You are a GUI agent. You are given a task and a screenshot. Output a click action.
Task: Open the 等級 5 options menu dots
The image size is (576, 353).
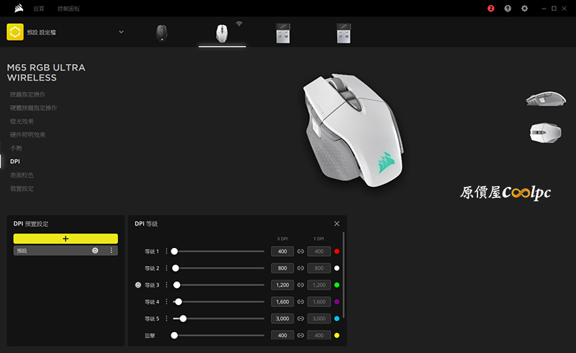pos(166,318)
